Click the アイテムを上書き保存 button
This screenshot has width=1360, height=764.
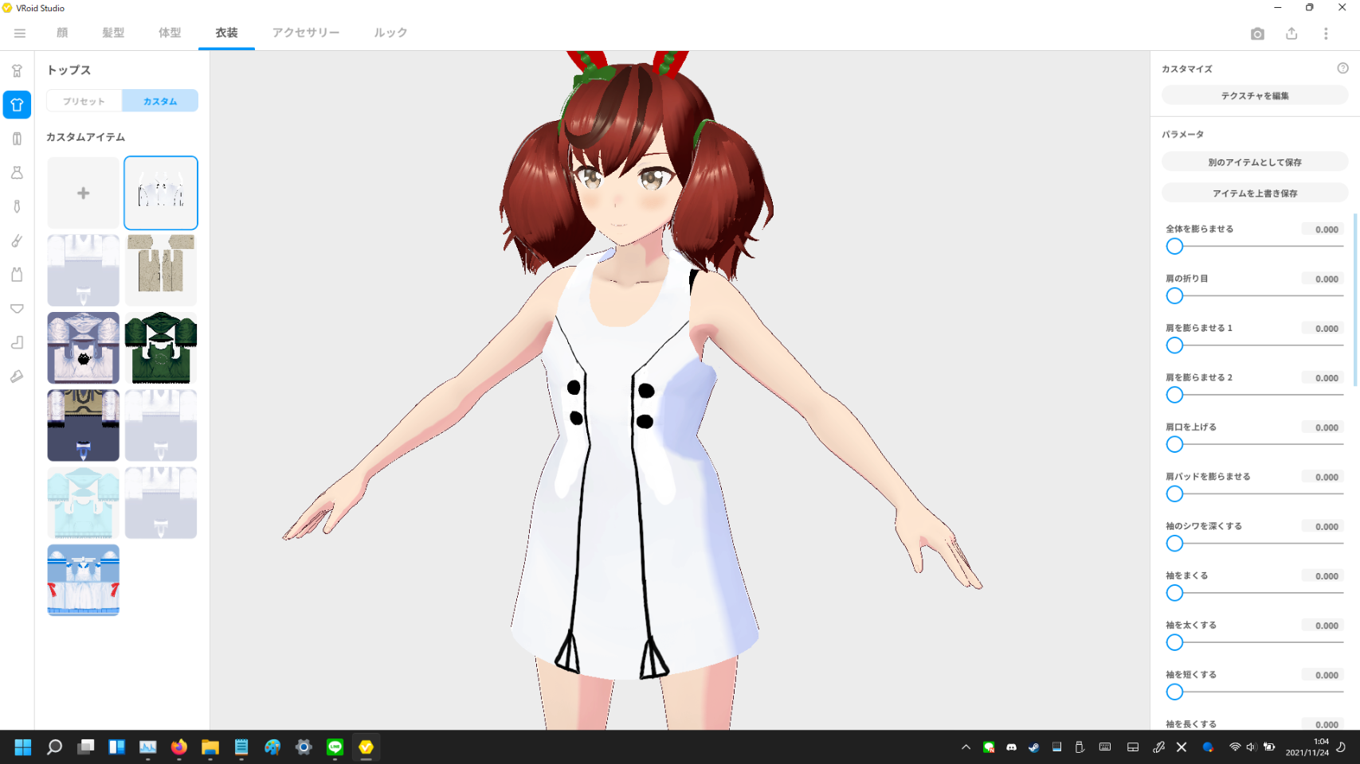point(1254,193)
